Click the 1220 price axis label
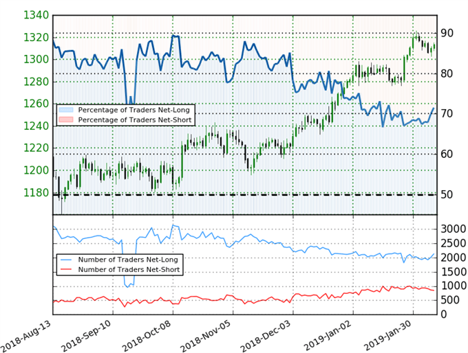468x353 pixels. 36,148
